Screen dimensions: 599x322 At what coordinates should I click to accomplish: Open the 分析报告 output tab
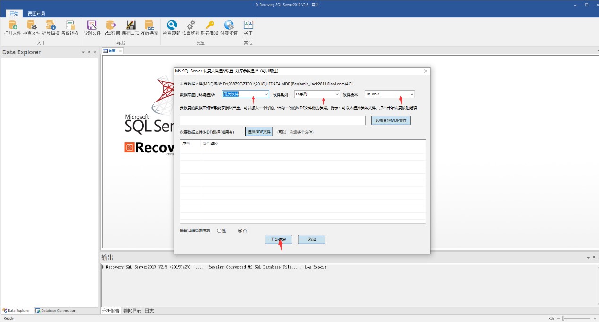click(111, 311)
